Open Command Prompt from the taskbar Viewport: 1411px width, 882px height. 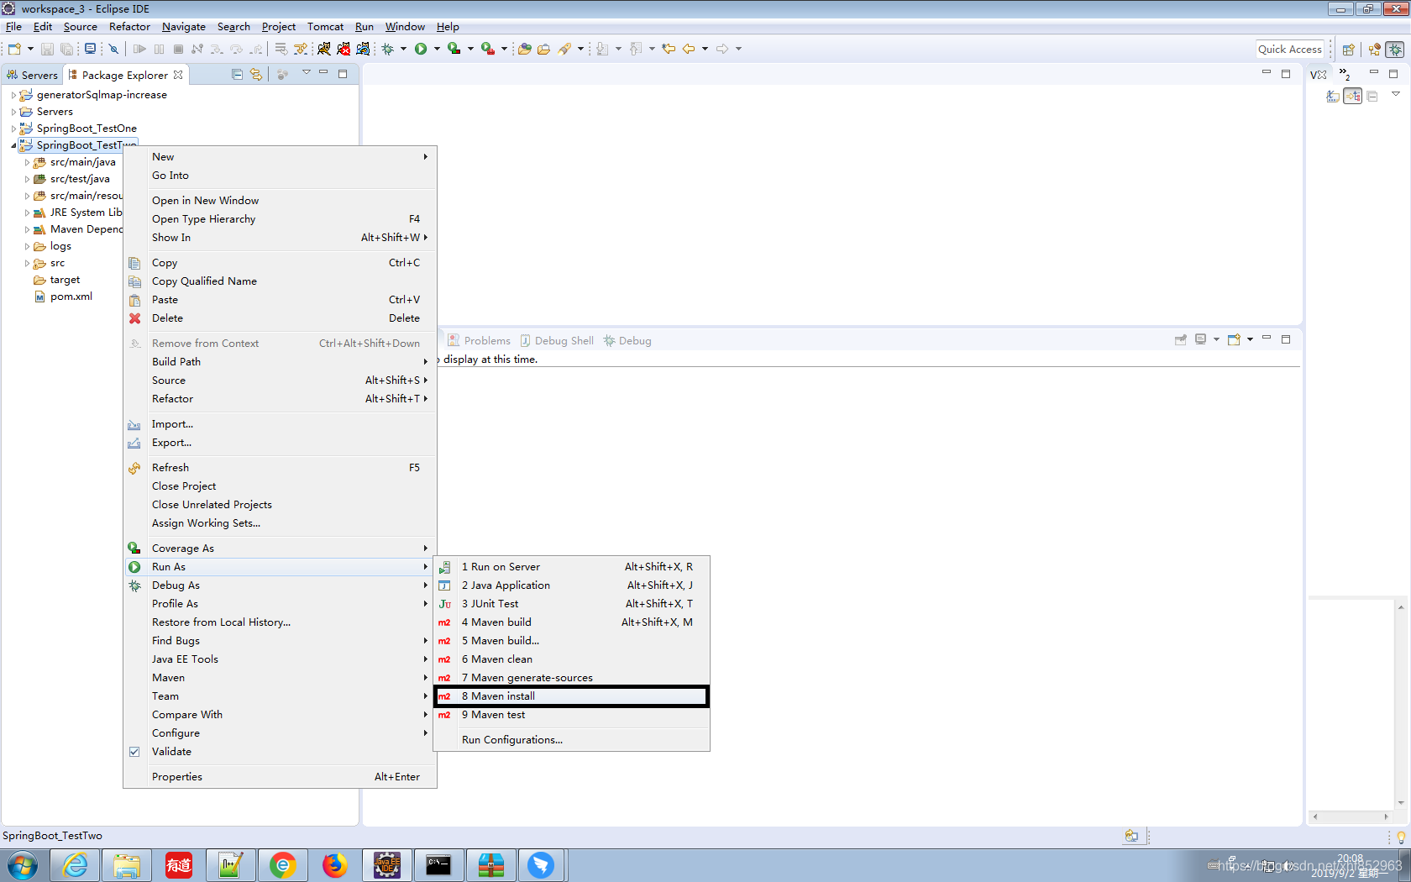tap(438, 865)
